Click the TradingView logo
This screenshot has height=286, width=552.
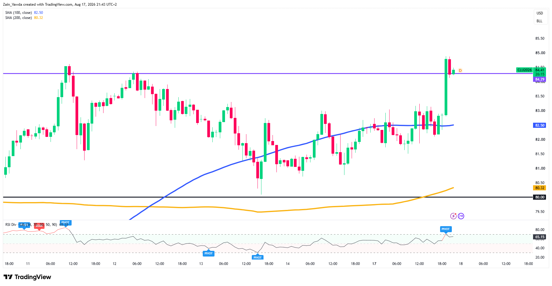(x=27, y=277)
